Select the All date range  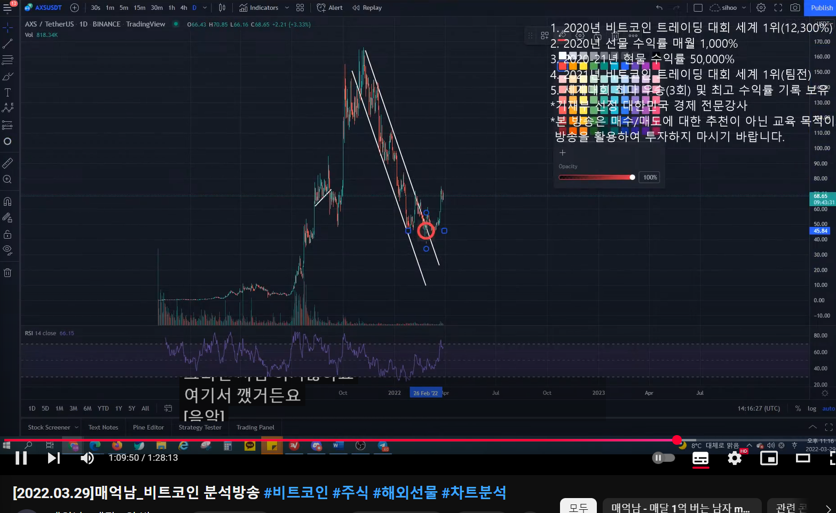click(x=145, y=408)
